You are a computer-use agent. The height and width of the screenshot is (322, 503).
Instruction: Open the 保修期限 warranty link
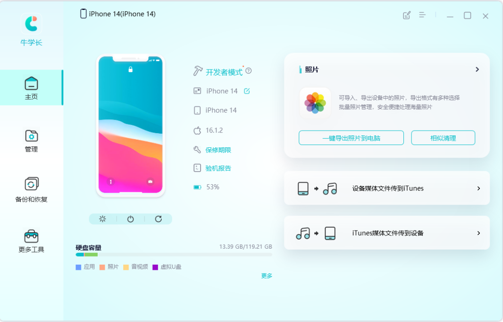click(x=218, y=150)
